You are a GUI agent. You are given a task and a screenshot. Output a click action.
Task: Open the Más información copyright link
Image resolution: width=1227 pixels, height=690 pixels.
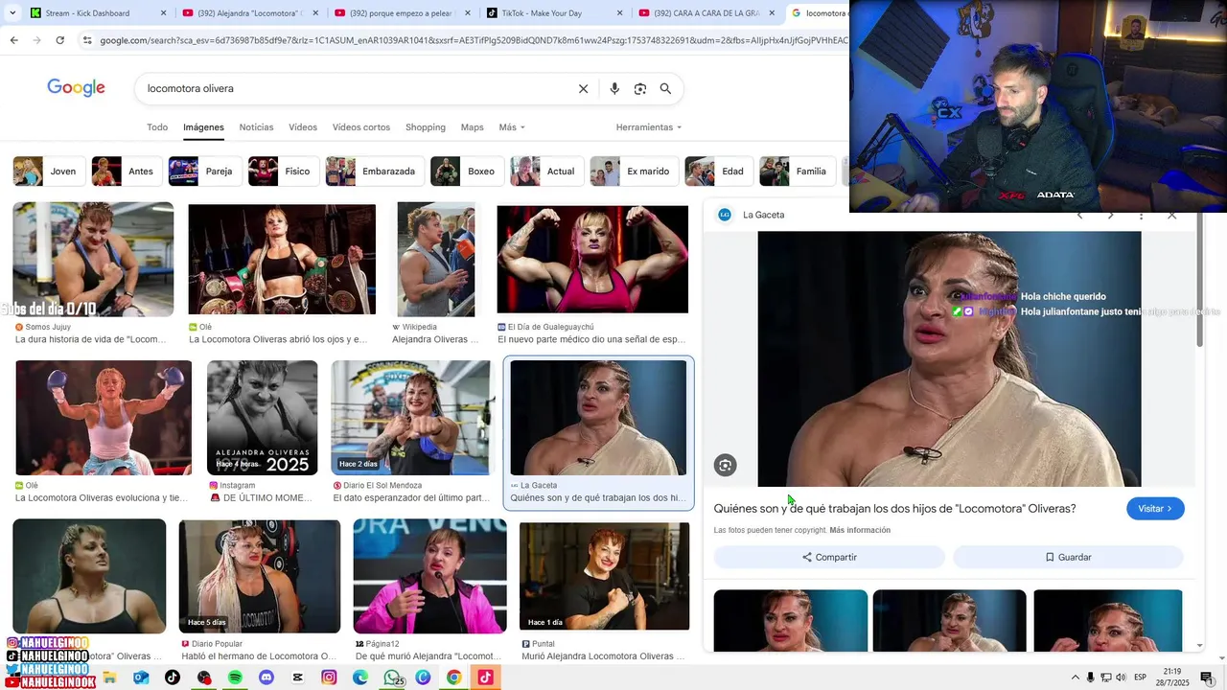coord(860,530)
